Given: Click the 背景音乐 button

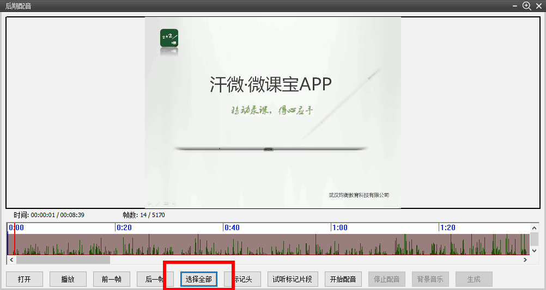Looking at the screenshot, I should point(430,279).
